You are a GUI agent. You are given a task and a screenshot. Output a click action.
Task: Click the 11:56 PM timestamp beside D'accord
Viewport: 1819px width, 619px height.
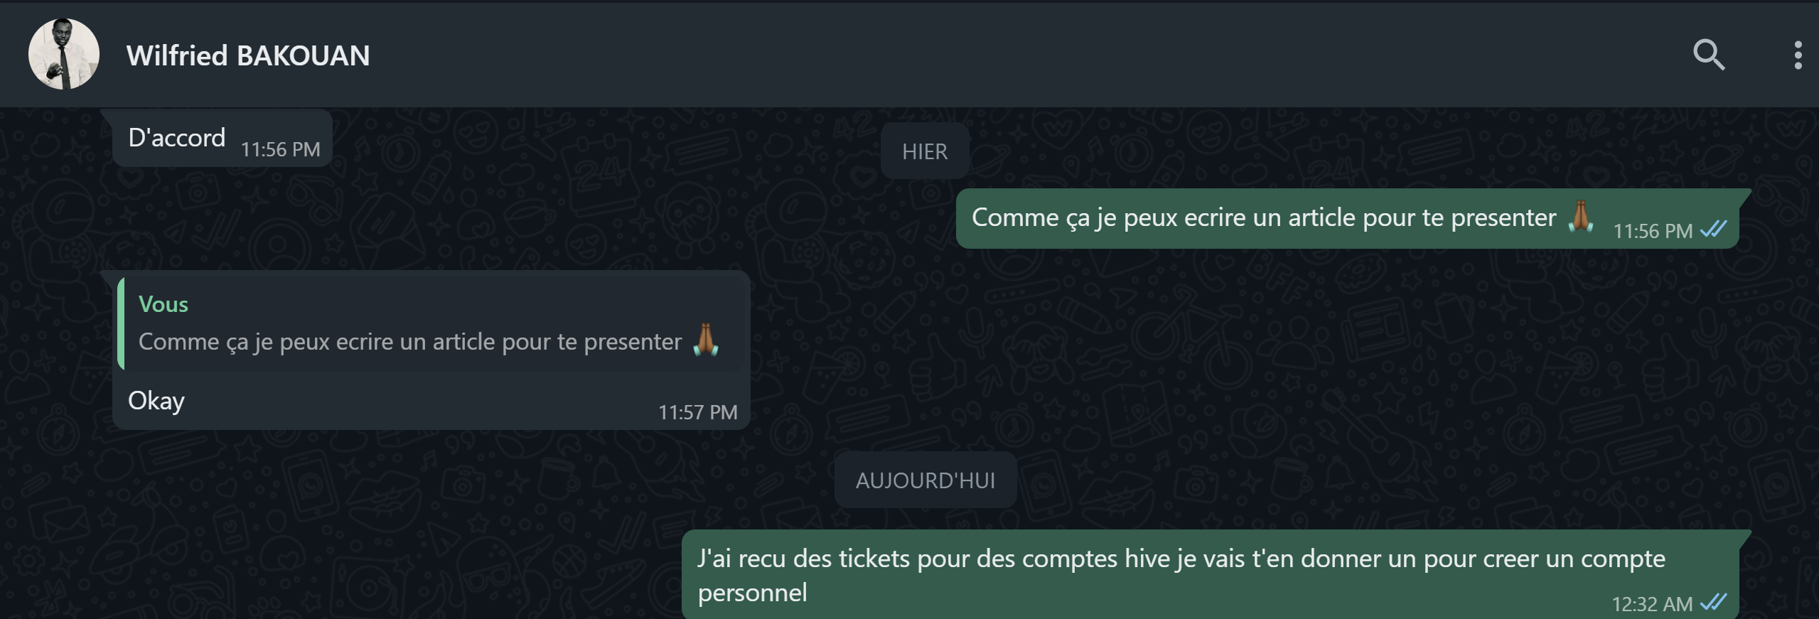280,149
